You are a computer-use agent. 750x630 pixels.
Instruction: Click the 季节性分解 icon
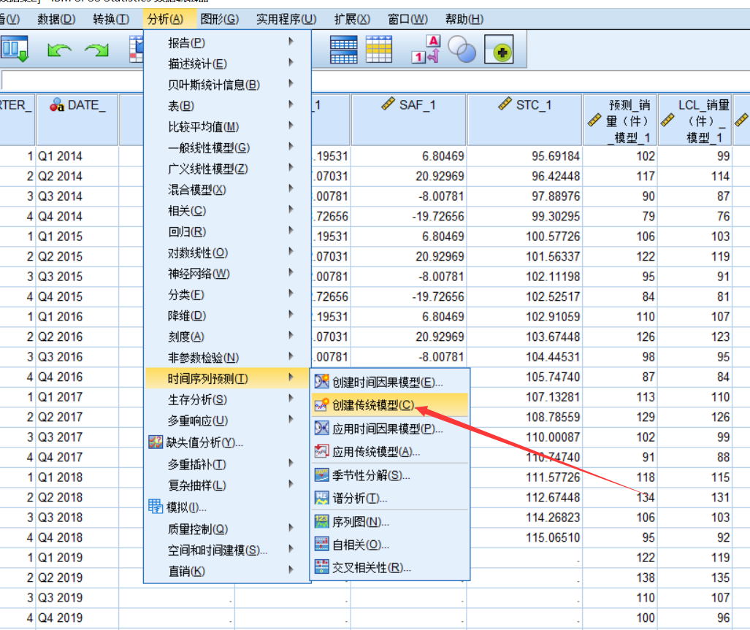(321, 475)
